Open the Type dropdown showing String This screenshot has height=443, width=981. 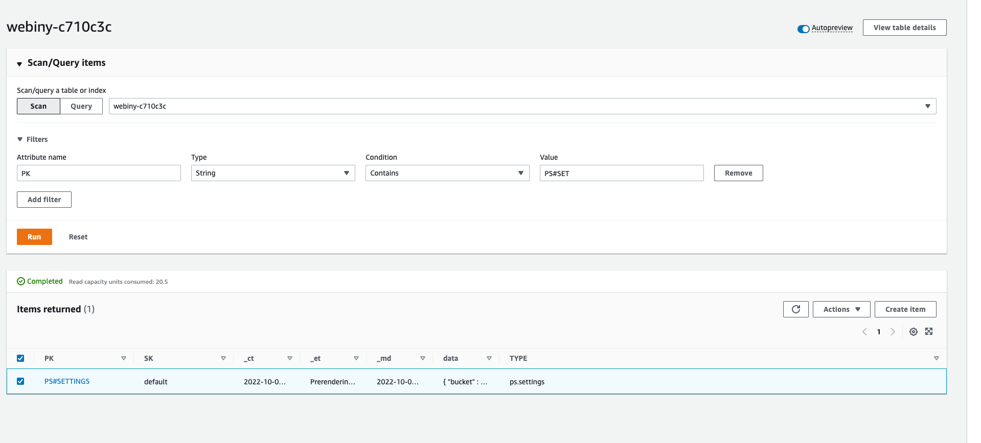(x=272, y=173)
